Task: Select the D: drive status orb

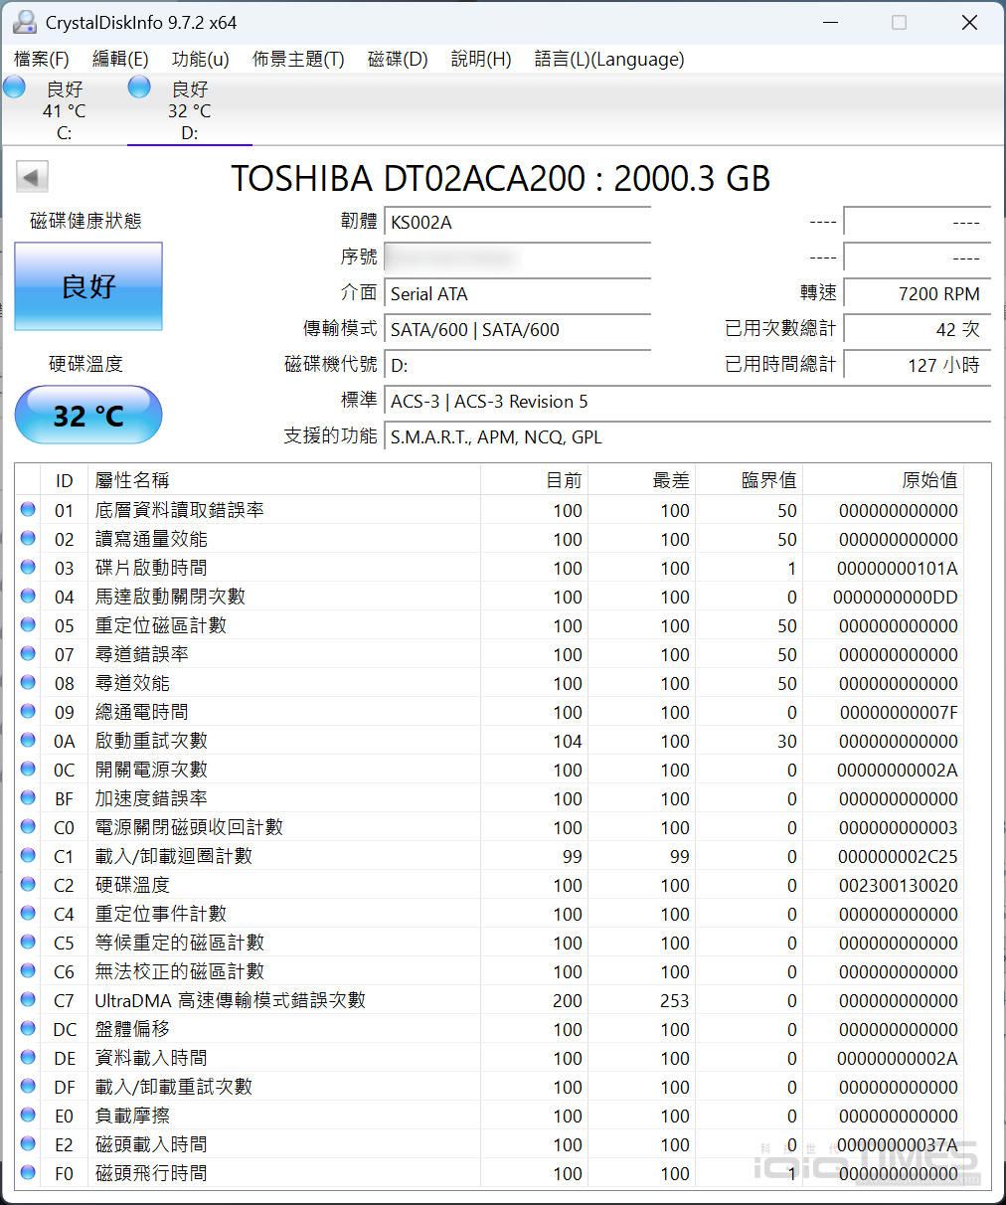Action: [140, 87]
